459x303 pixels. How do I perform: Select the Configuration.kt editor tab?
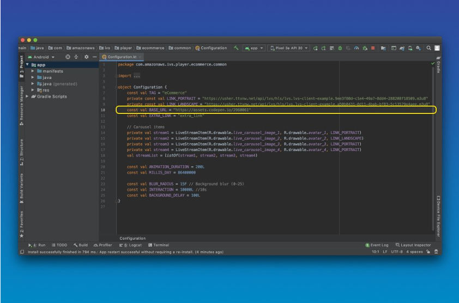coord(122,57)
